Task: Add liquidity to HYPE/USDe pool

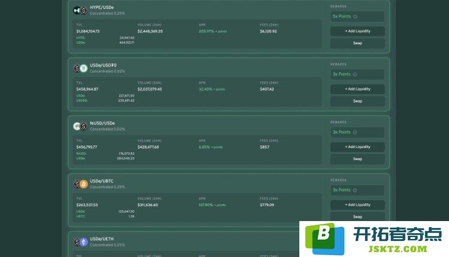Action: click(357, 31)
